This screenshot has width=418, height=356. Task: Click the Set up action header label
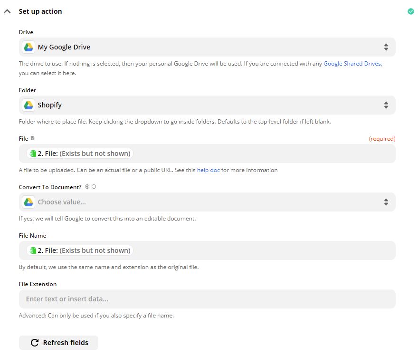tap(40, 11)
